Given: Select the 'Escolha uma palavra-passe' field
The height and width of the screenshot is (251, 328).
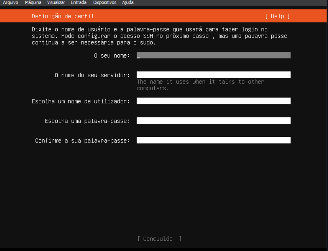Looking at the screenshot, I should (213, 120).
